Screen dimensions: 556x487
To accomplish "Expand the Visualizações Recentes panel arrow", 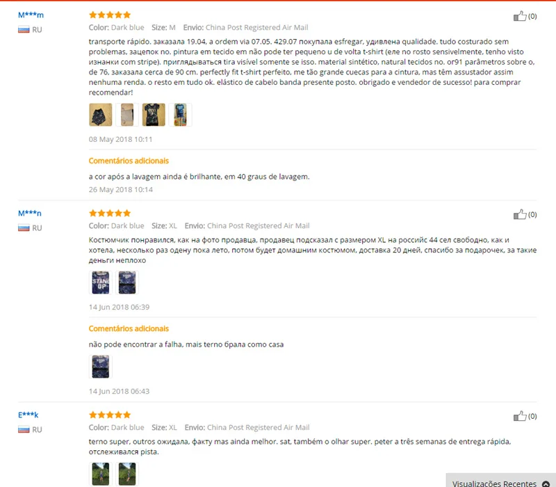I will [546, 484].
